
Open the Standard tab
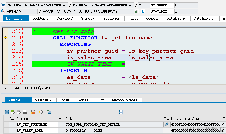tap(88, 18)
